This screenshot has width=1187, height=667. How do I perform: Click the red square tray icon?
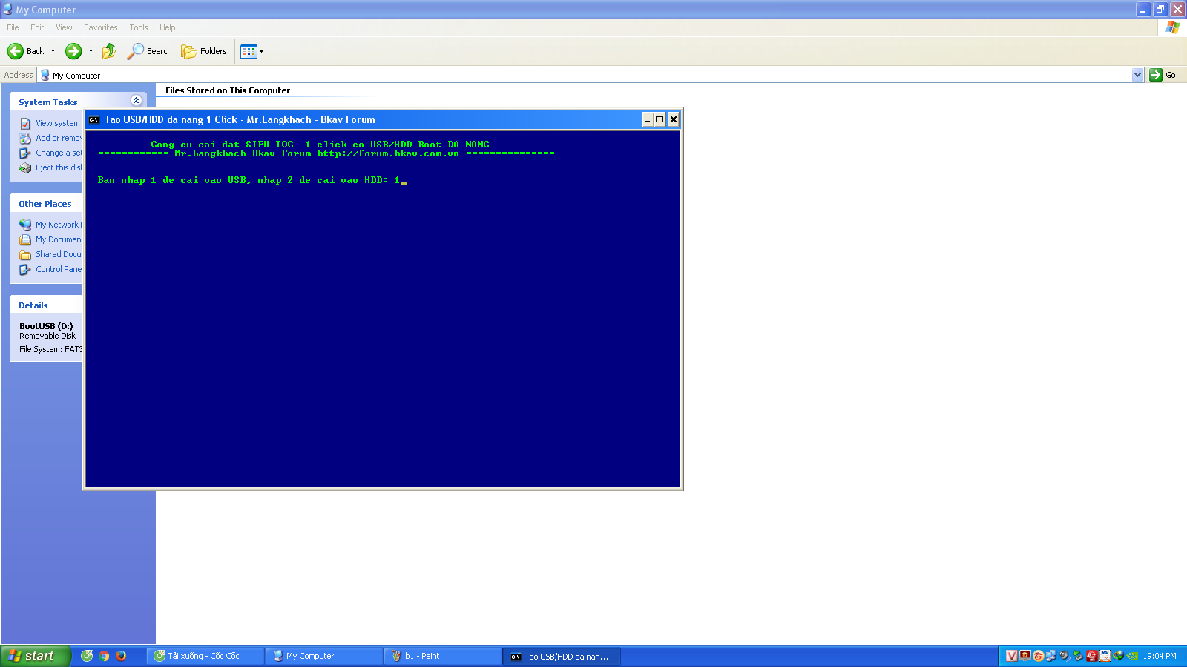click(1091, 656)
